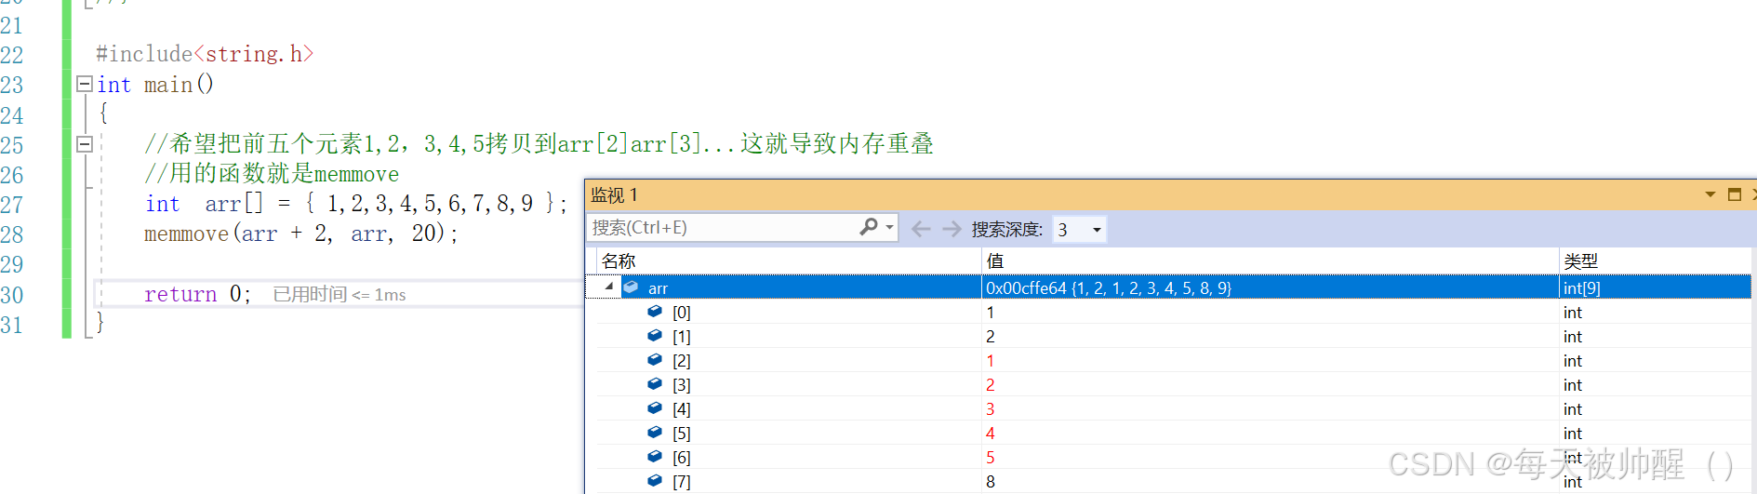Click the int[9] type cell for arr
This screenshot has height=494, width=1757.
click(1581, 288)
